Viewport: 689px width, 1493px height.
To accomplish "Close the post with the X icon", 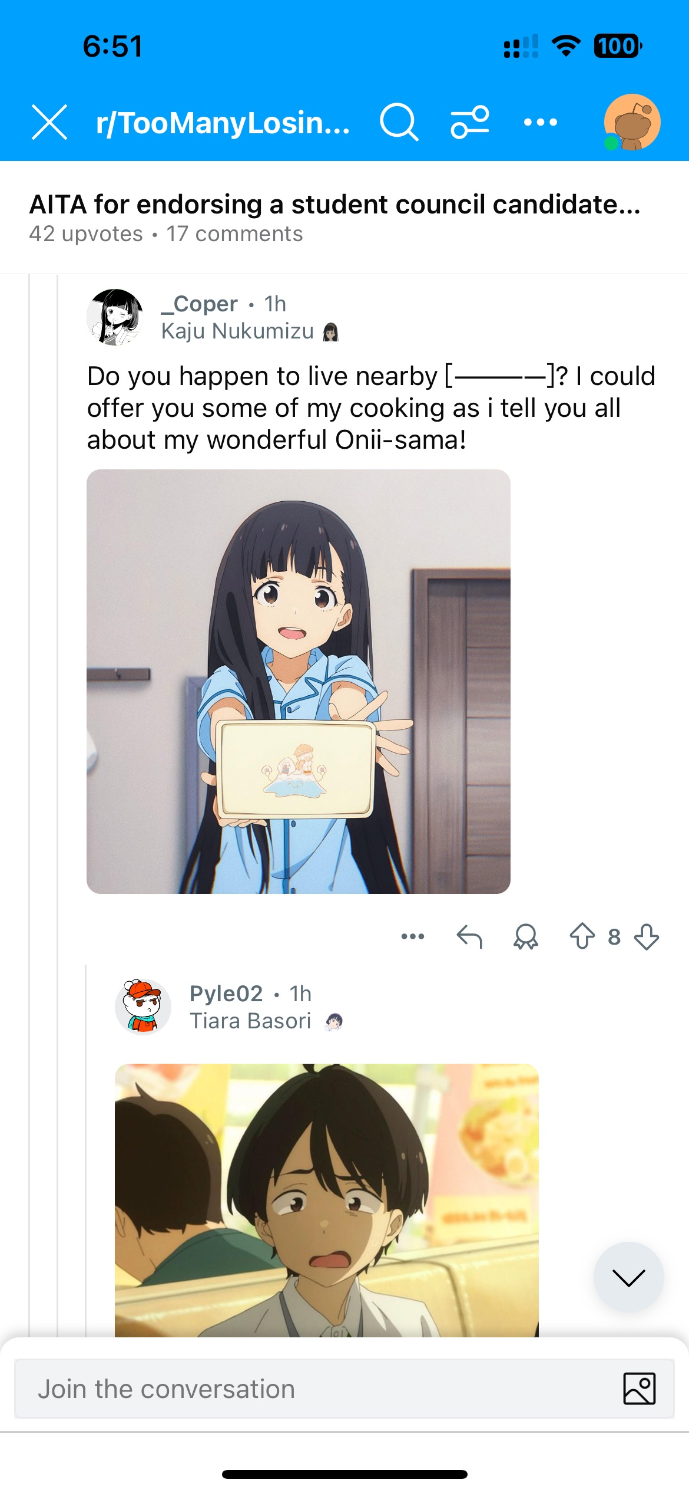I will point(49,122).
